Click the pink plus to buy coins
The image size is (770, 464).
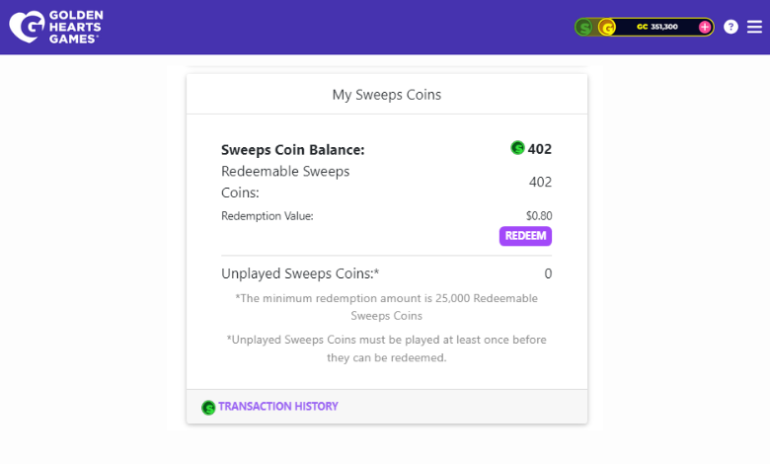click(705, 27)
